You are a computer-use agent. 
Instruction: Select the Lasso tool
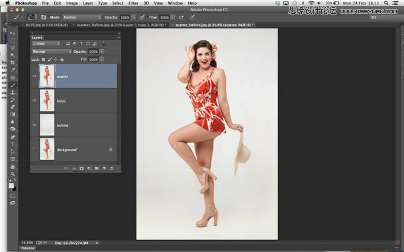coord(13,48)
